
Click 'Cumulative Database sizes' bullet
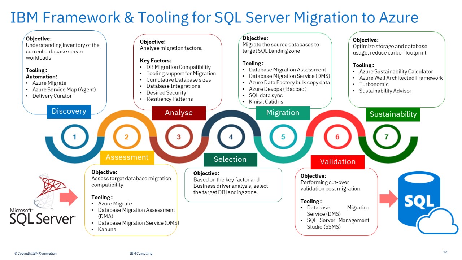pos(179,80)
